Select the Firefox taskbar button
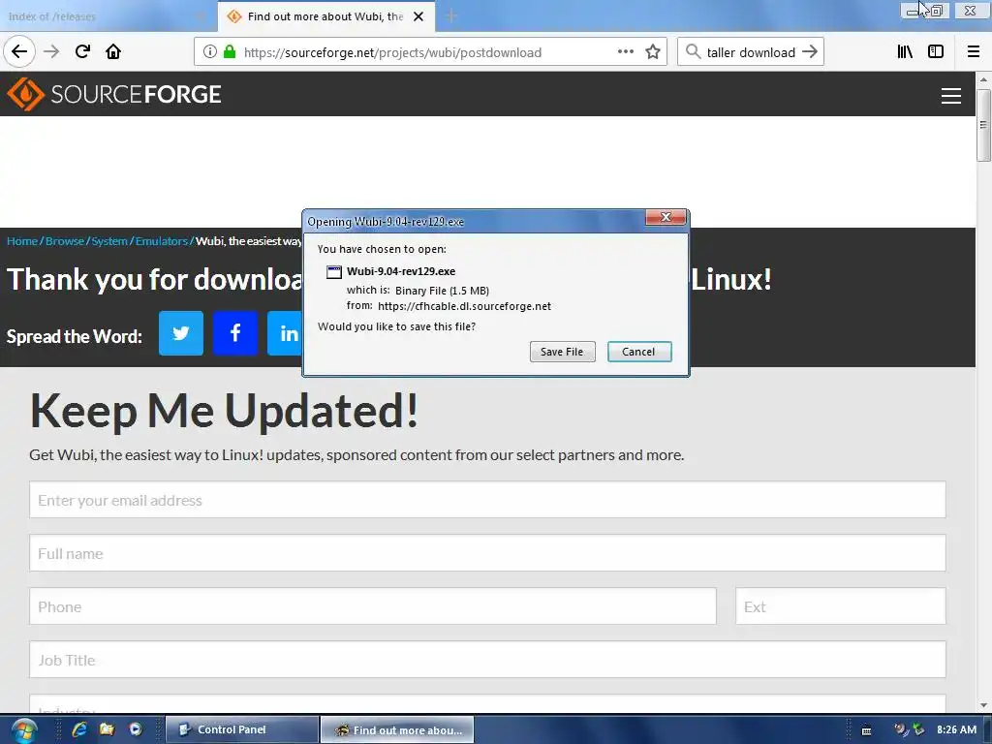Viewport: 992px width, 744px height. click(396, 730)
